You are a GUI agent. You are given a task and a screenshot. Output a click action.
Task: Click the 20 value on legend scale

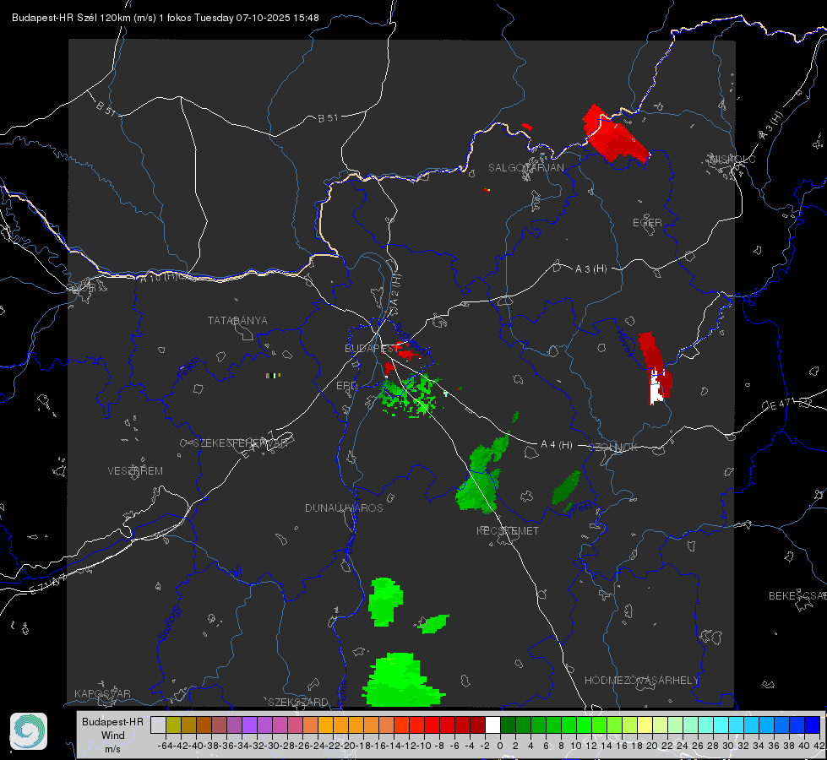coord(652,746)
